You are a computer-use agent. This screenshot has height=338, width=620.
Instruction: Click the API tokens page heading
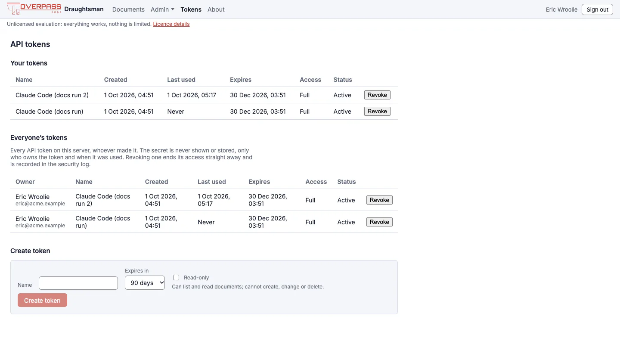pyautogui.click(x=30, y=44)
